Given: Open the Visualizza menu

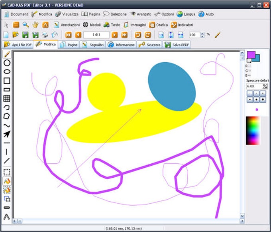Looking at the screenshot, I should pyautogui.click(x=67, y=14).
